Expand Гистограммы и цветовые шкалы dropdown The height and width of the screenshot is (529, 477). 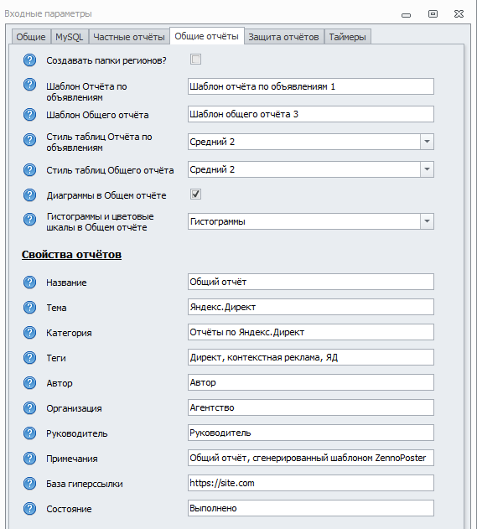(x=427, y=221)
